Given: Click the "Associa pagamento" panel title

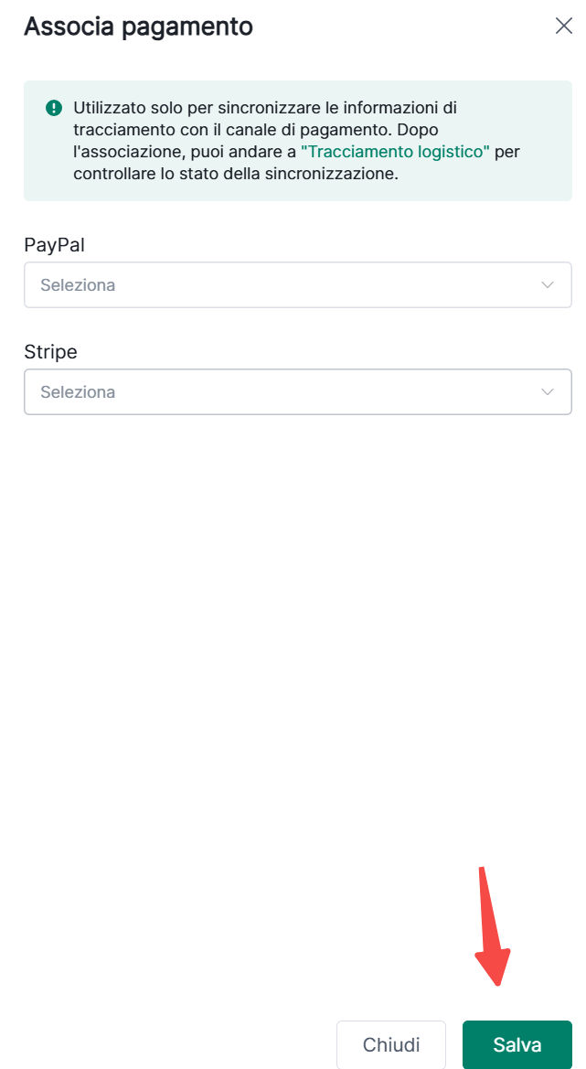Looking at the screenshot, I should pos(138,27).
